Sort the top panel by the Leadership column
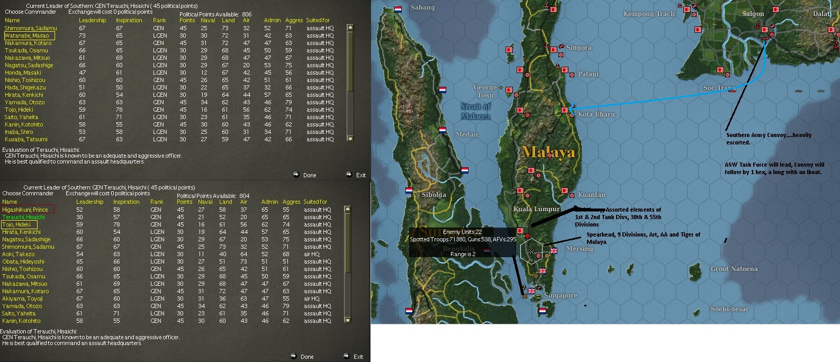This screenshot has height=362, width=840. 93,21
